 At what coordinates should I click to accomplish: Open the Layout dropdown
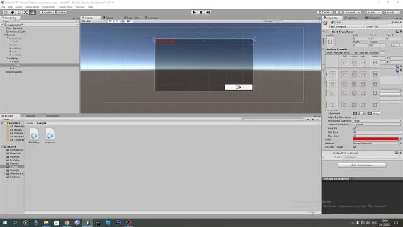(x=392, y=13)
